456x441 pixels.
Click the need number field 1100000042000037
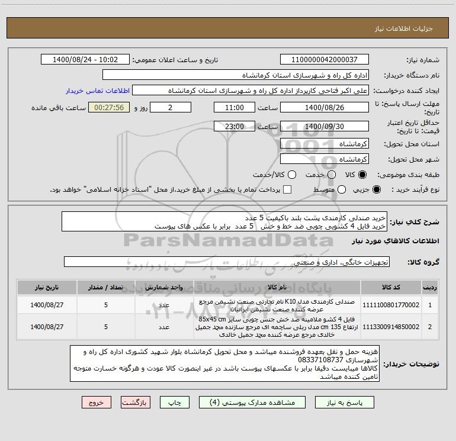coord(325,60)
